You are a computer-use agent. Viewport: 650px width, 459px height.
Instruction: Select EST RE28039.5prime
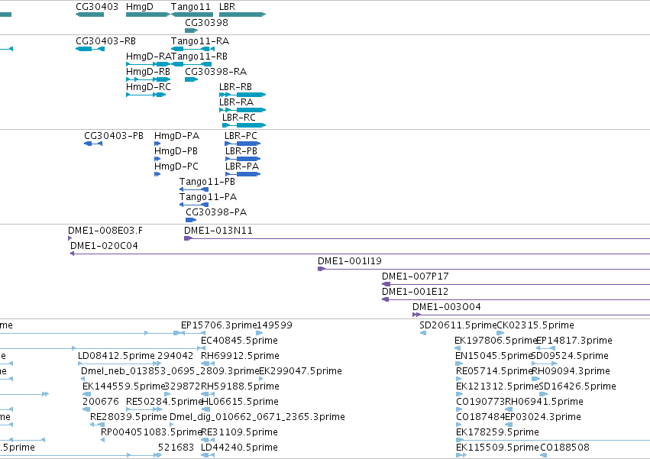98,425
